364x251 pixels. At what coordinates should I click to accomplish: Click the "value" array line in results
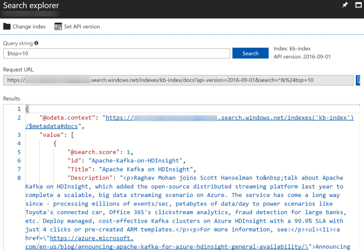[54, 135]
